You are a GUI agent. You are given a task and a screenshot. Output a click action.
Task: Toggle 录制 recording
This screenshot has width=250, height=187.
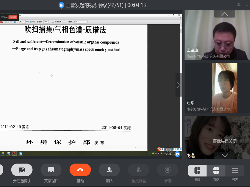click(x=168, y=170)
